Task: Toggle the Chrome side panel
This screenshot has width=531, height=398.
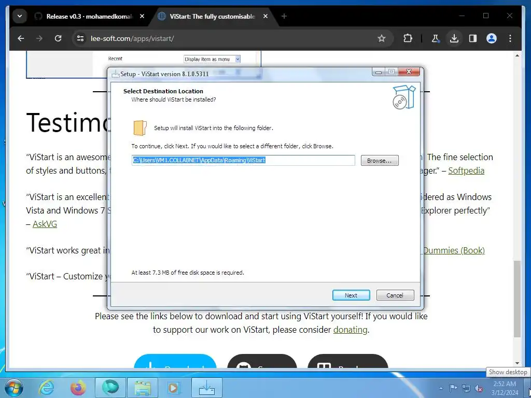Action: [x=473, y=38]
